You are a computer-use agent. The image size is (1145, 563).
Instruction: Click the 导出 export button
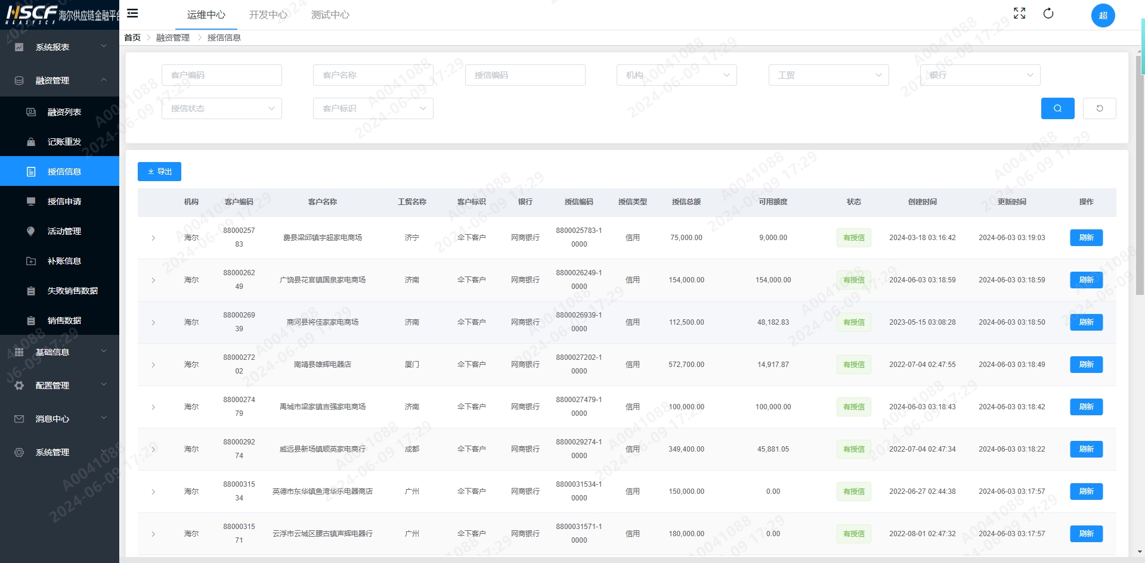coord(159,172)
